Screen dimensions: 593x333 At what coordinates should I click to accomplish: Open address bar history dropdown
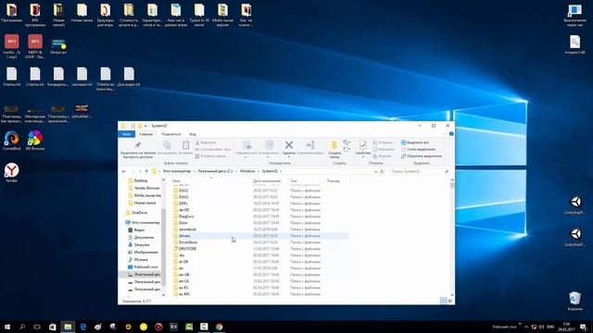point(375,171)
